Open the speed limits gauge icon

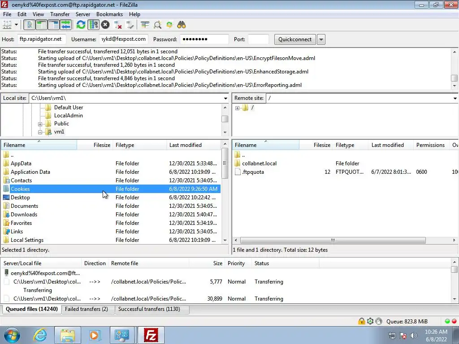[379, 321]
